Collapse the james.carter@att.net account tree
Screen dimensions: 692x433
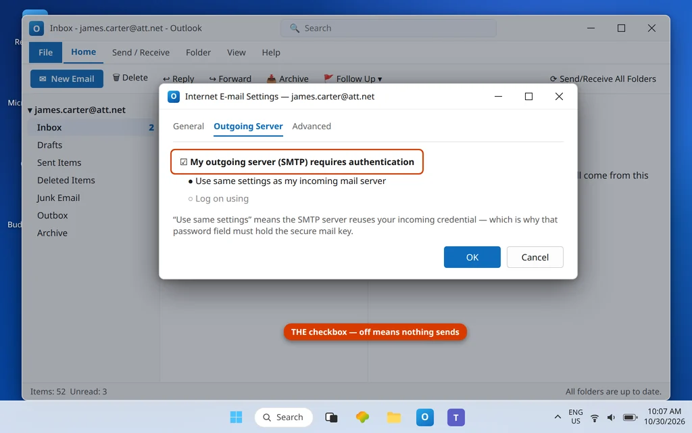coord(30,110)
